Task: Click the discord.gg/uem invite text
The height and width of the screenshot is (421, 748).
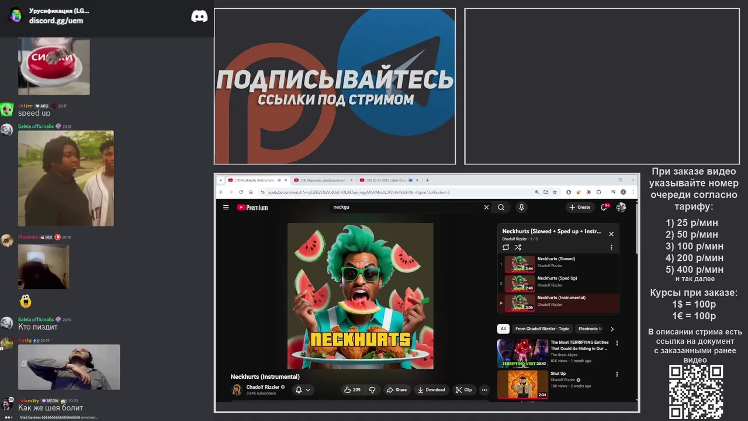Action: (x=56, y=20)
